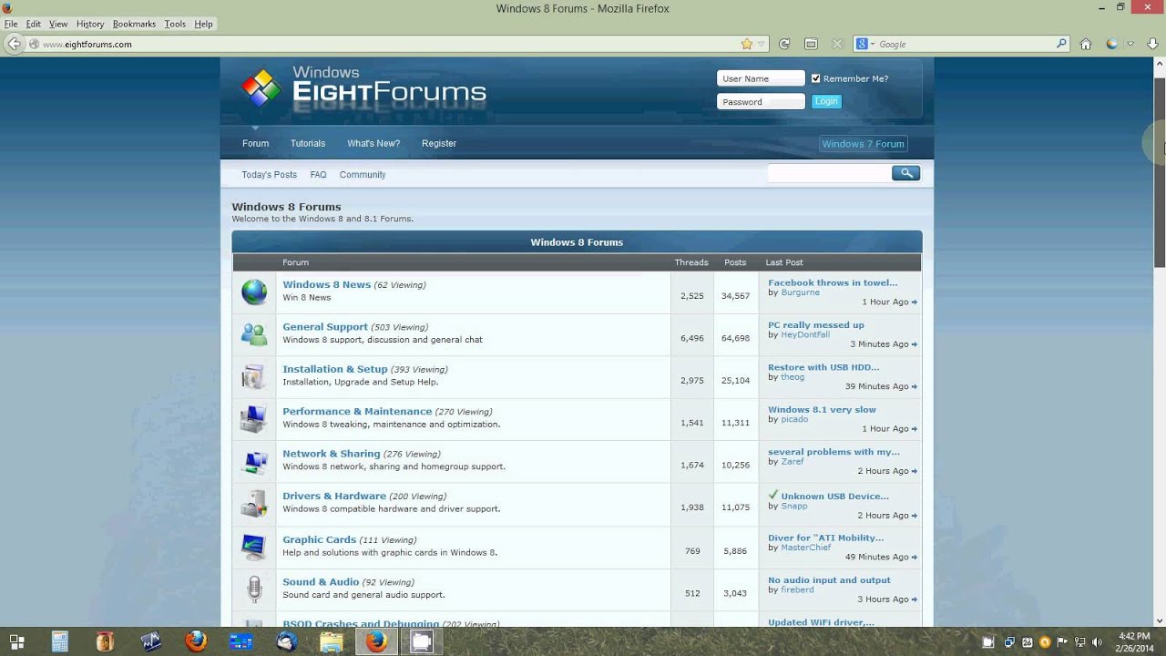Click the volume speaker tray icon
1166x656 pixels.
(x=1097, y=641)
